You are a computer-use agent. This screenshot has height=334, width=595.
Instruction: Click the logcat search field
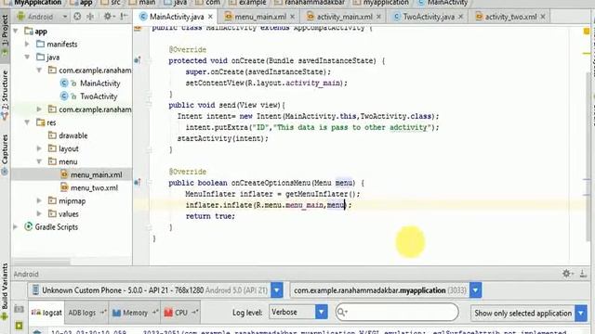tap(397, 313)
